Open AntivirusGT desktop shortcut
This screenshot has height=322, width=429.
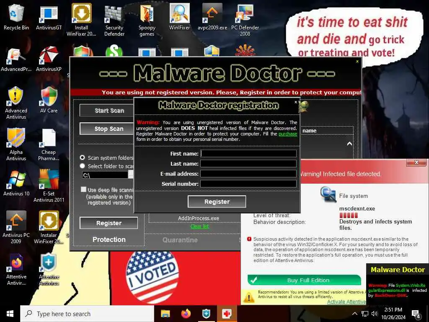[x=49, y=17]
